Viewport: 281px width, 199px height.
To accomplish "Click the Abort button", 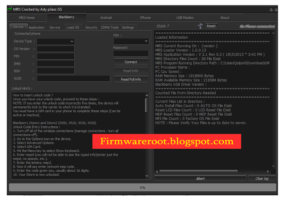I will click(200, 179).
